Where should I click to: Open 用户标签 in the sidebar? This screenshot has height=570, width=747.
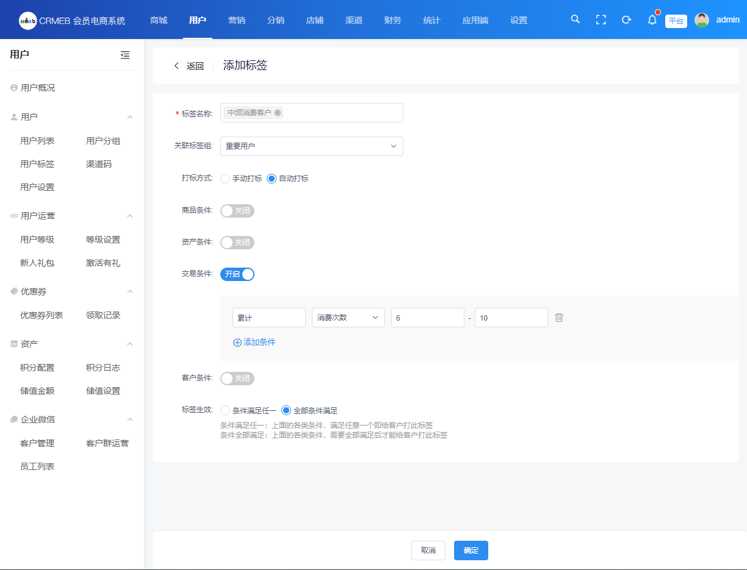click(37, 164)
